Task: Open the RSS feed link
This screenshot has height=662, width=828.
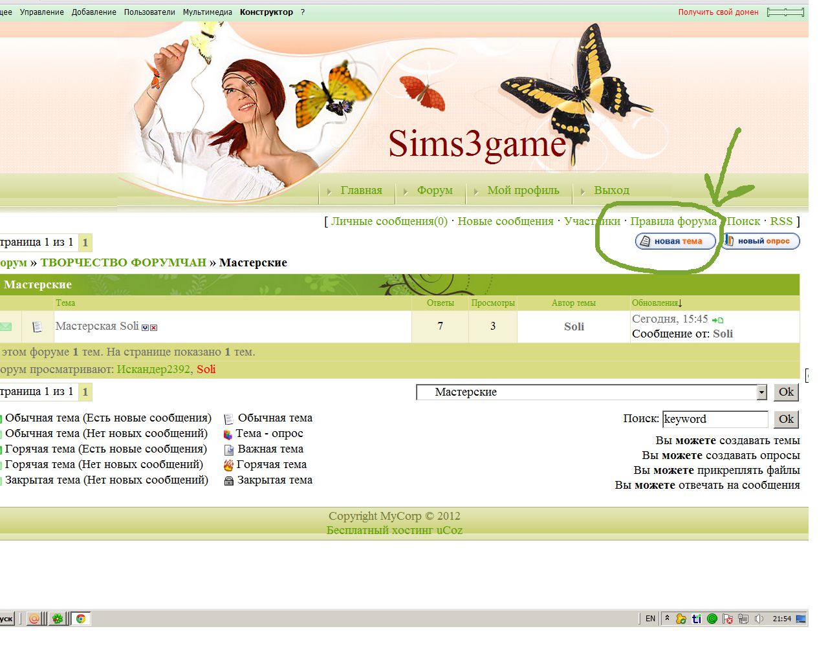Action: click(x=781, y=221)
